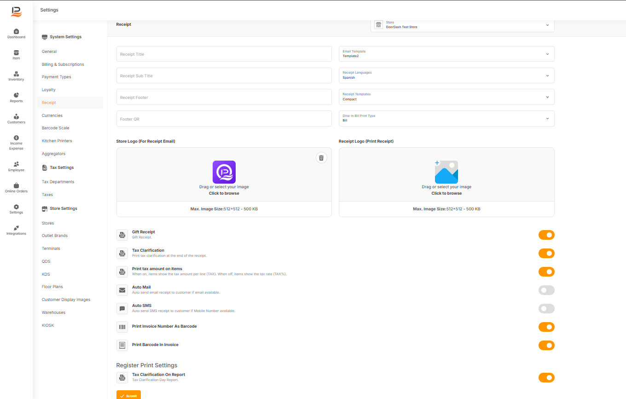Open the Income Expense icon

coord(16,138)
